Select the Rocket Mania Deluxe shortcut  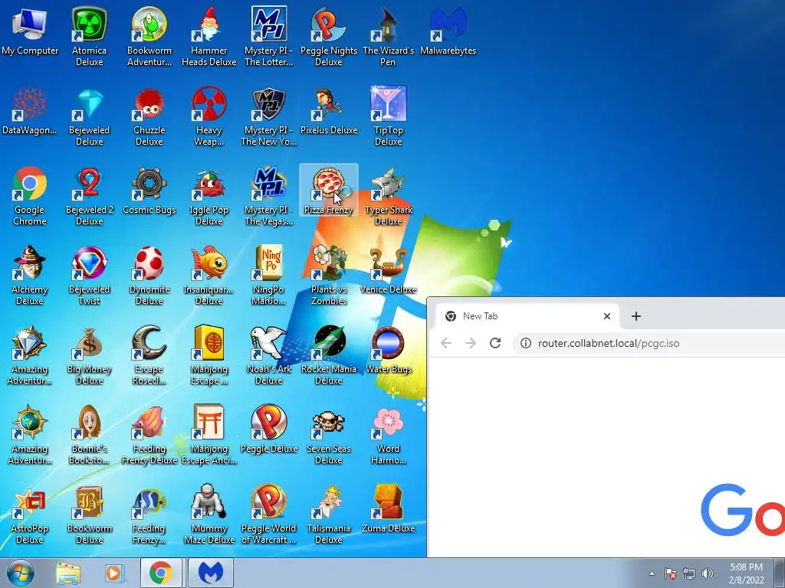pyautogui.click(x=328, y=355)
